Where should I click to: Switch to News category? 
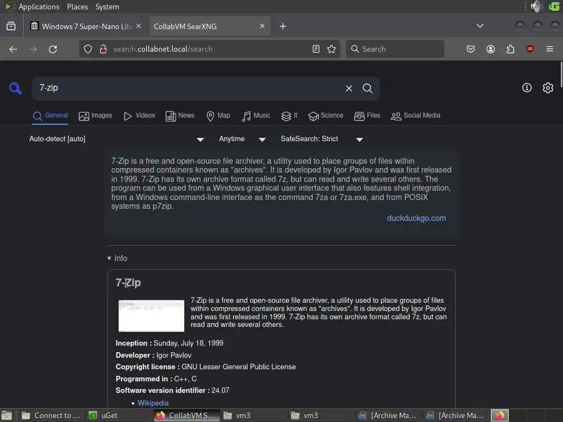click(180, 116)
